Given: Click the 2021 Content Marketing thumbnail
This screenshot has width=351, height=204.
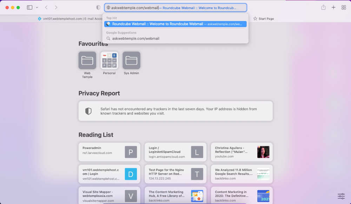Looking at the screenshot, I should pyautogui.click(x=263, y=196).
